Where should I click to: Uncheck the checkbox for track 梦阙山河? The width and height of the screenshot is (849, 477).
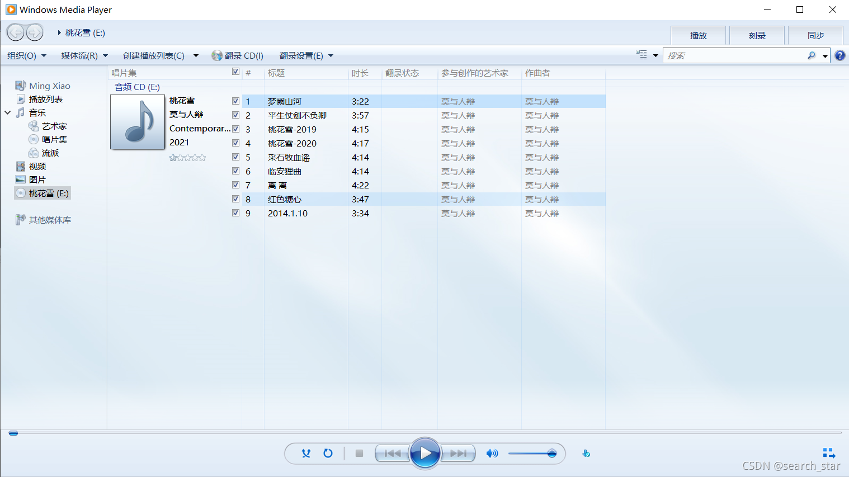click(x=235, y=101)
